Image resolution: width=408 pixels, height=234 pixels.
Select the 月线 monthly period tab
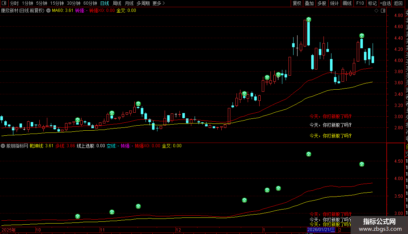129,3
